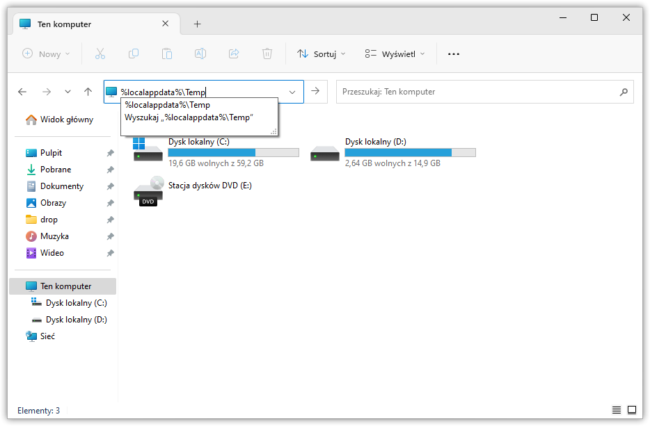The image size is (650, 426).
Task: Open Dokumenty in sidebar
Action: coord(55,186)
